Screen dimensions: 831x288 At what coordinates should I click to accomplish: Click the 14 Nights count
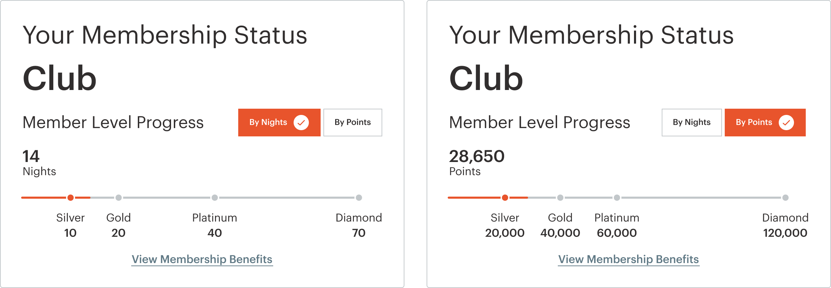31,156
